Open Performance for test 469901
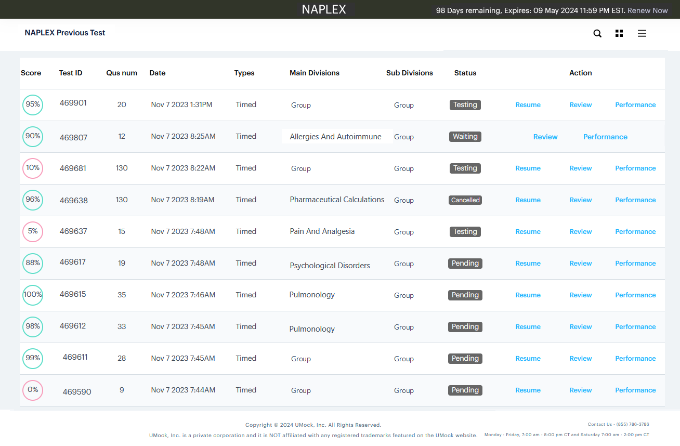 pos(635,105)
